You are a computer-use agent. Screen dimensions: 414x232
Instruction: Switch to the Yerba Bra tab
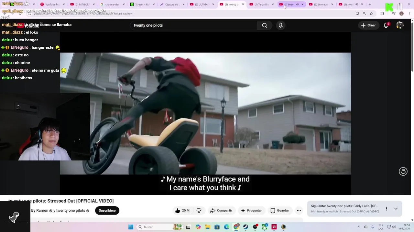coord(261,4)
